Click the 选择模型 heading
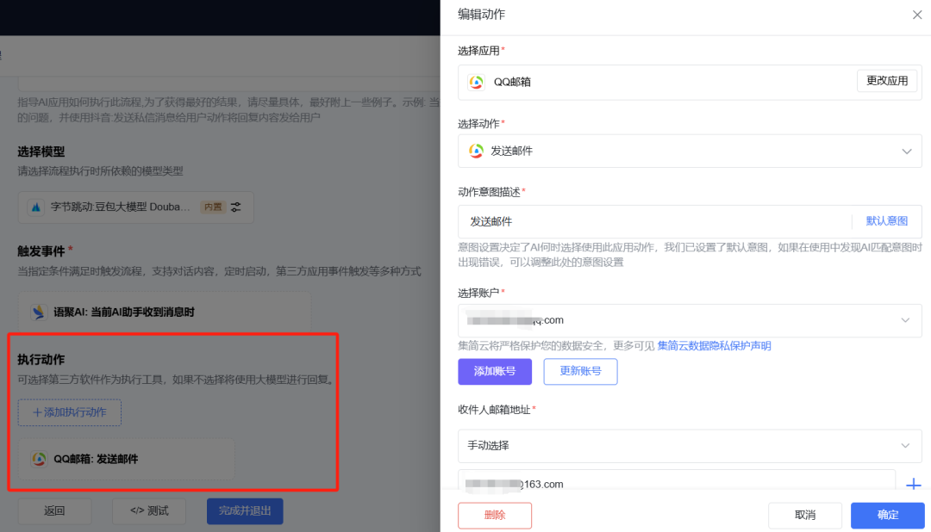Image resolution: width=931 pixels, height=532 pixels. coord(41,152)
